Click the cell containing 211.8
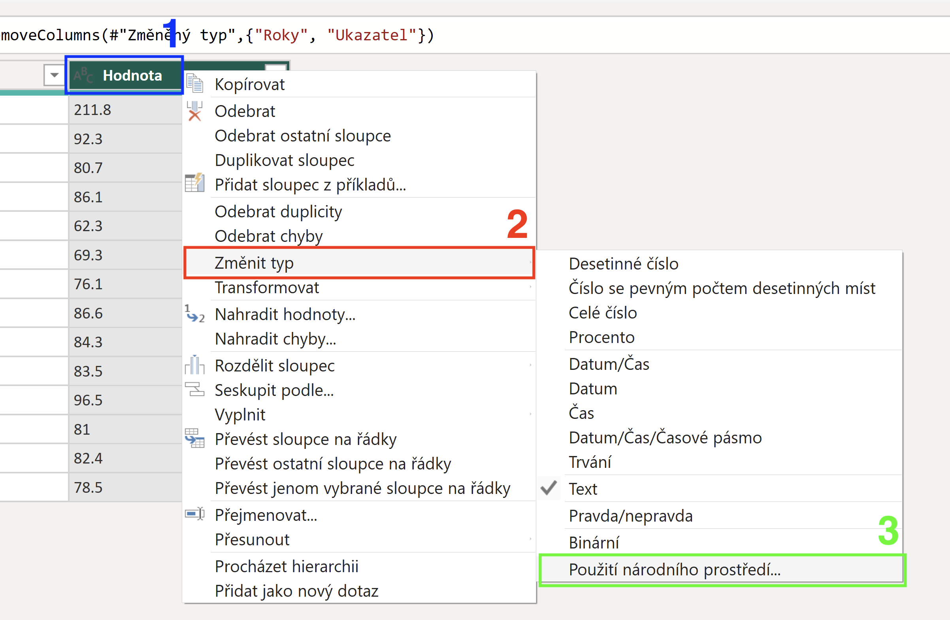This screenshot has height=620, width=950. (x=125, y=110)
